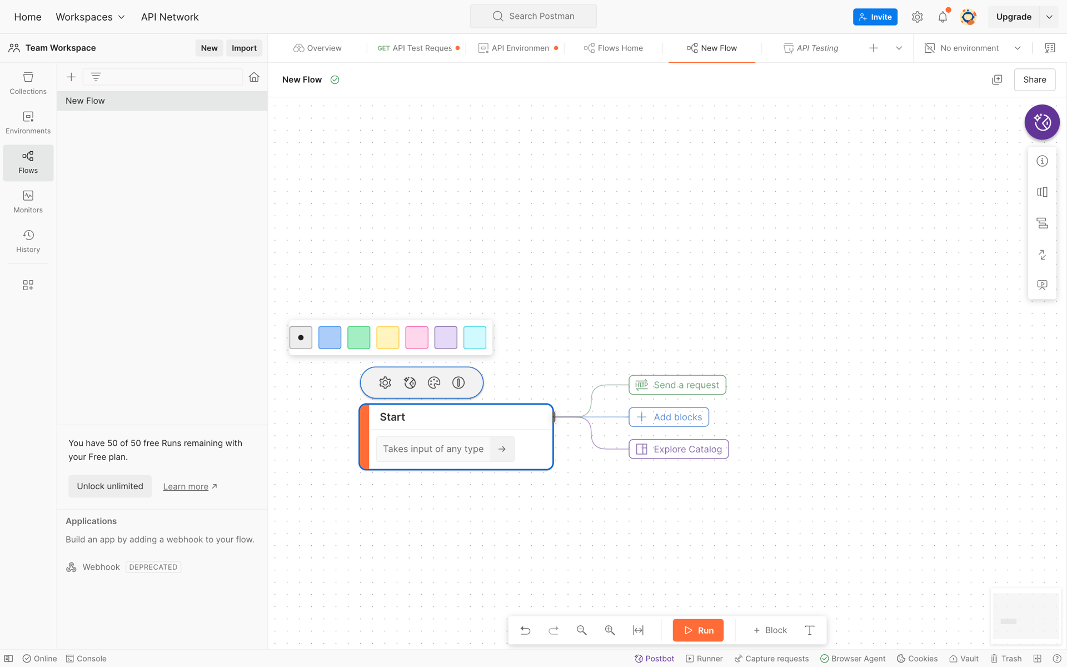Image resolution: width=1067 pixels, height=667 pixels.
Task: Pick the blue block color swatch
Action: (330, 337)
